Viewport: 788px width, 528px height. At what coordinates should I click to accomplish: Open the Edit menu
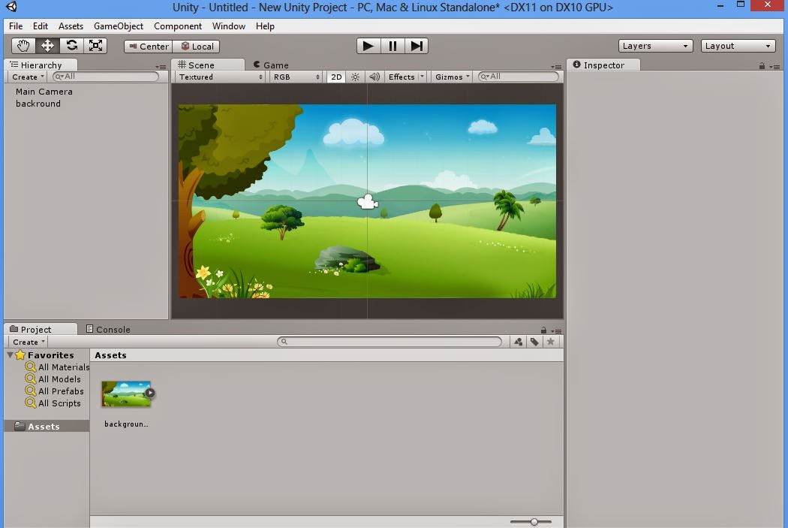pos(41,26)
